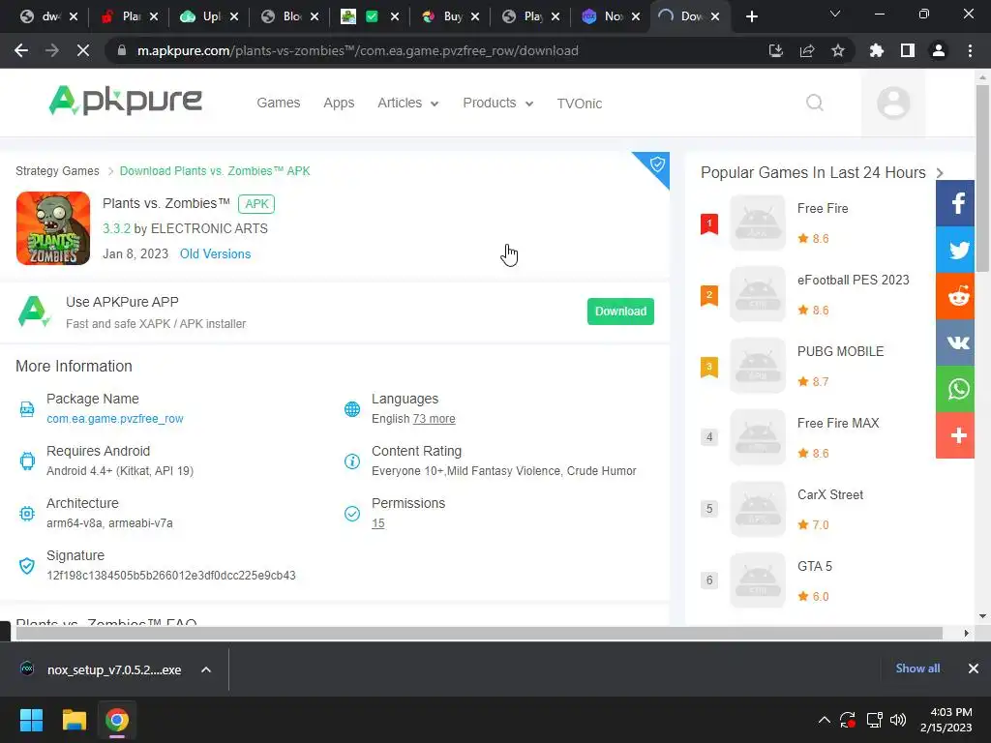Click com.ea.game.pvzfree_row package link
The width and height of the screenshot is (991, 743).
115,418
